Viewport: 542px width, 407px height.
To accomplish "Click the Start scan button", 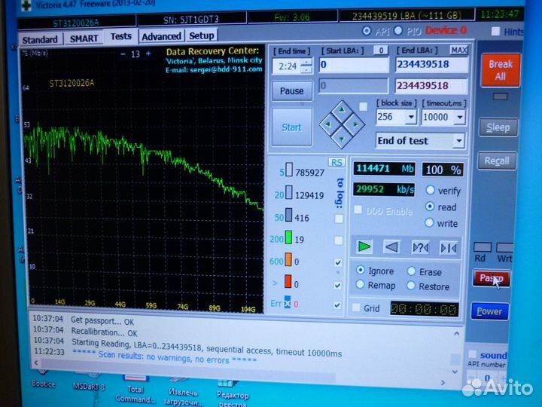I will click(292, 127).
